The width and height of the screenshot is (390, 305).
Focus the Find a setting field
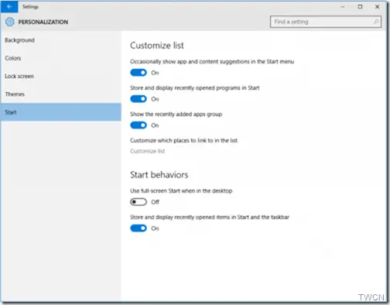(x=326, y=22)
